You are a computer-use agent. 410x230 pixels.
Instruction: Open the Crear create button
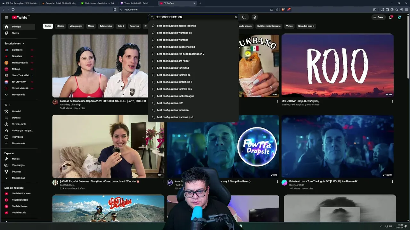[x=378, y=17]
